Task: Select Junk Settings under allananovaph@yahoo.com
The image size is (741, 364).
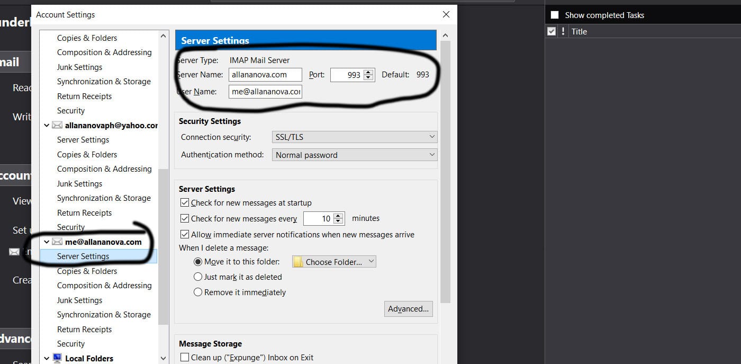Action: [79, 184]
